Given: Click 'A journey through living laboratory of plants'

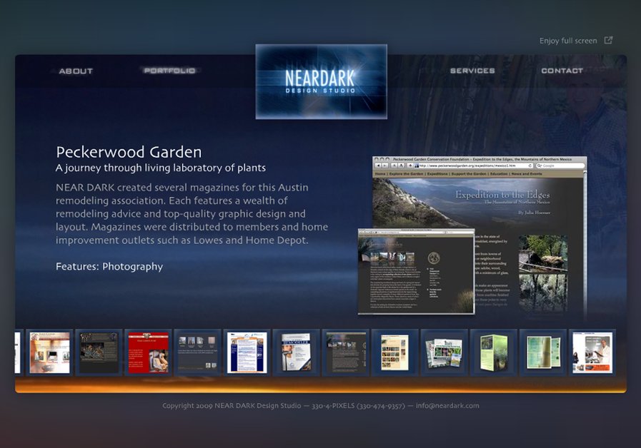Looking at the screenshot, I should pos(161,168).
